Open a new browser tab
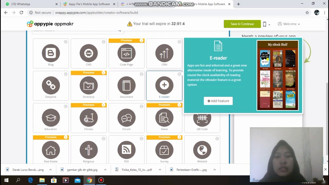The height and width of the screenshot is (185, 329). tap(239, 4)
